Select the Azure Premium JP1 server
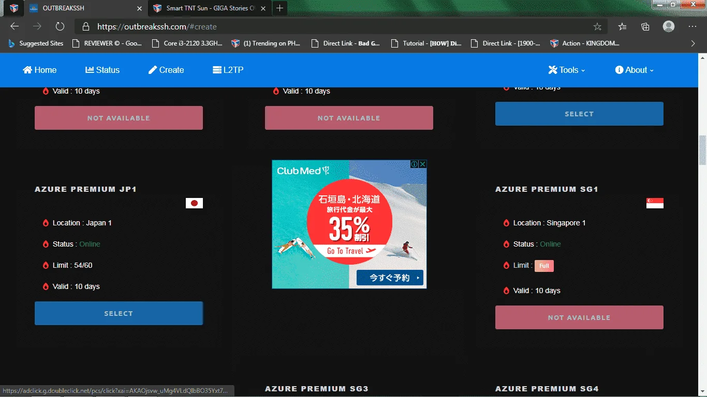The height and width of the screenshot is (397, 707). pyautogui.click(x=119, y=313)
